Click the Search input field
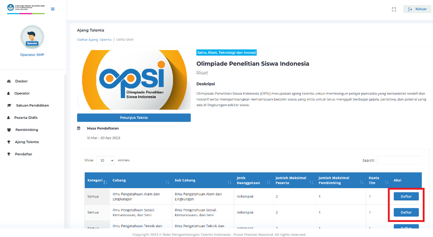Screen dimensions: 433x237 [400, 160]
